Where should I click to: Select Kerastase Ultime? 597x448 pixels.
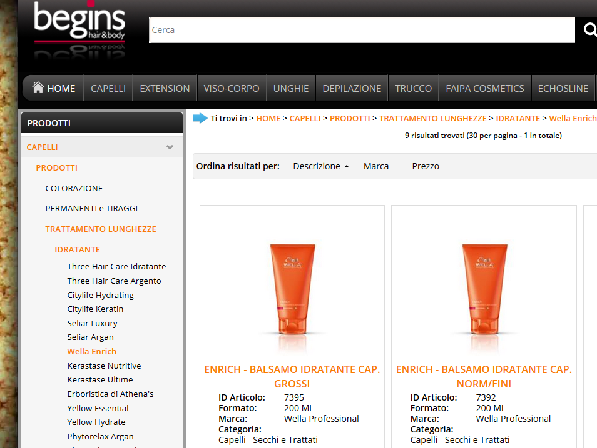(x=100, y=379)
